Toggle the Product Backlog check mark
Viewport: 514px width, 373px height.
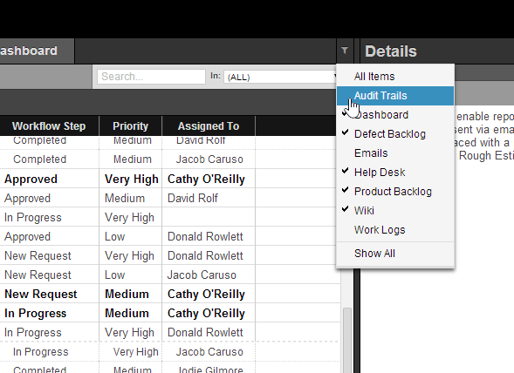click(395, 192)
